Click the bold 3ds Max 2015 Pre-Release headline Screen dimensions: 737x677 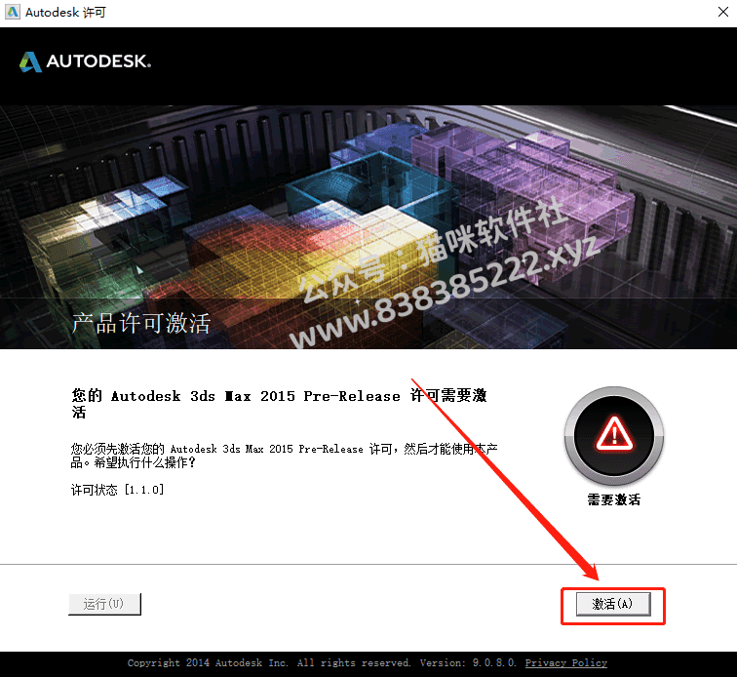pos(279,404)
